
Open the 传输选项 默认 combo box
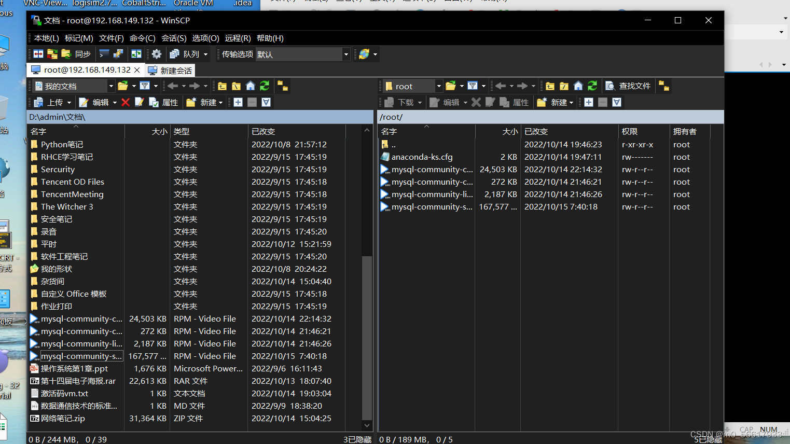[303, 54]
